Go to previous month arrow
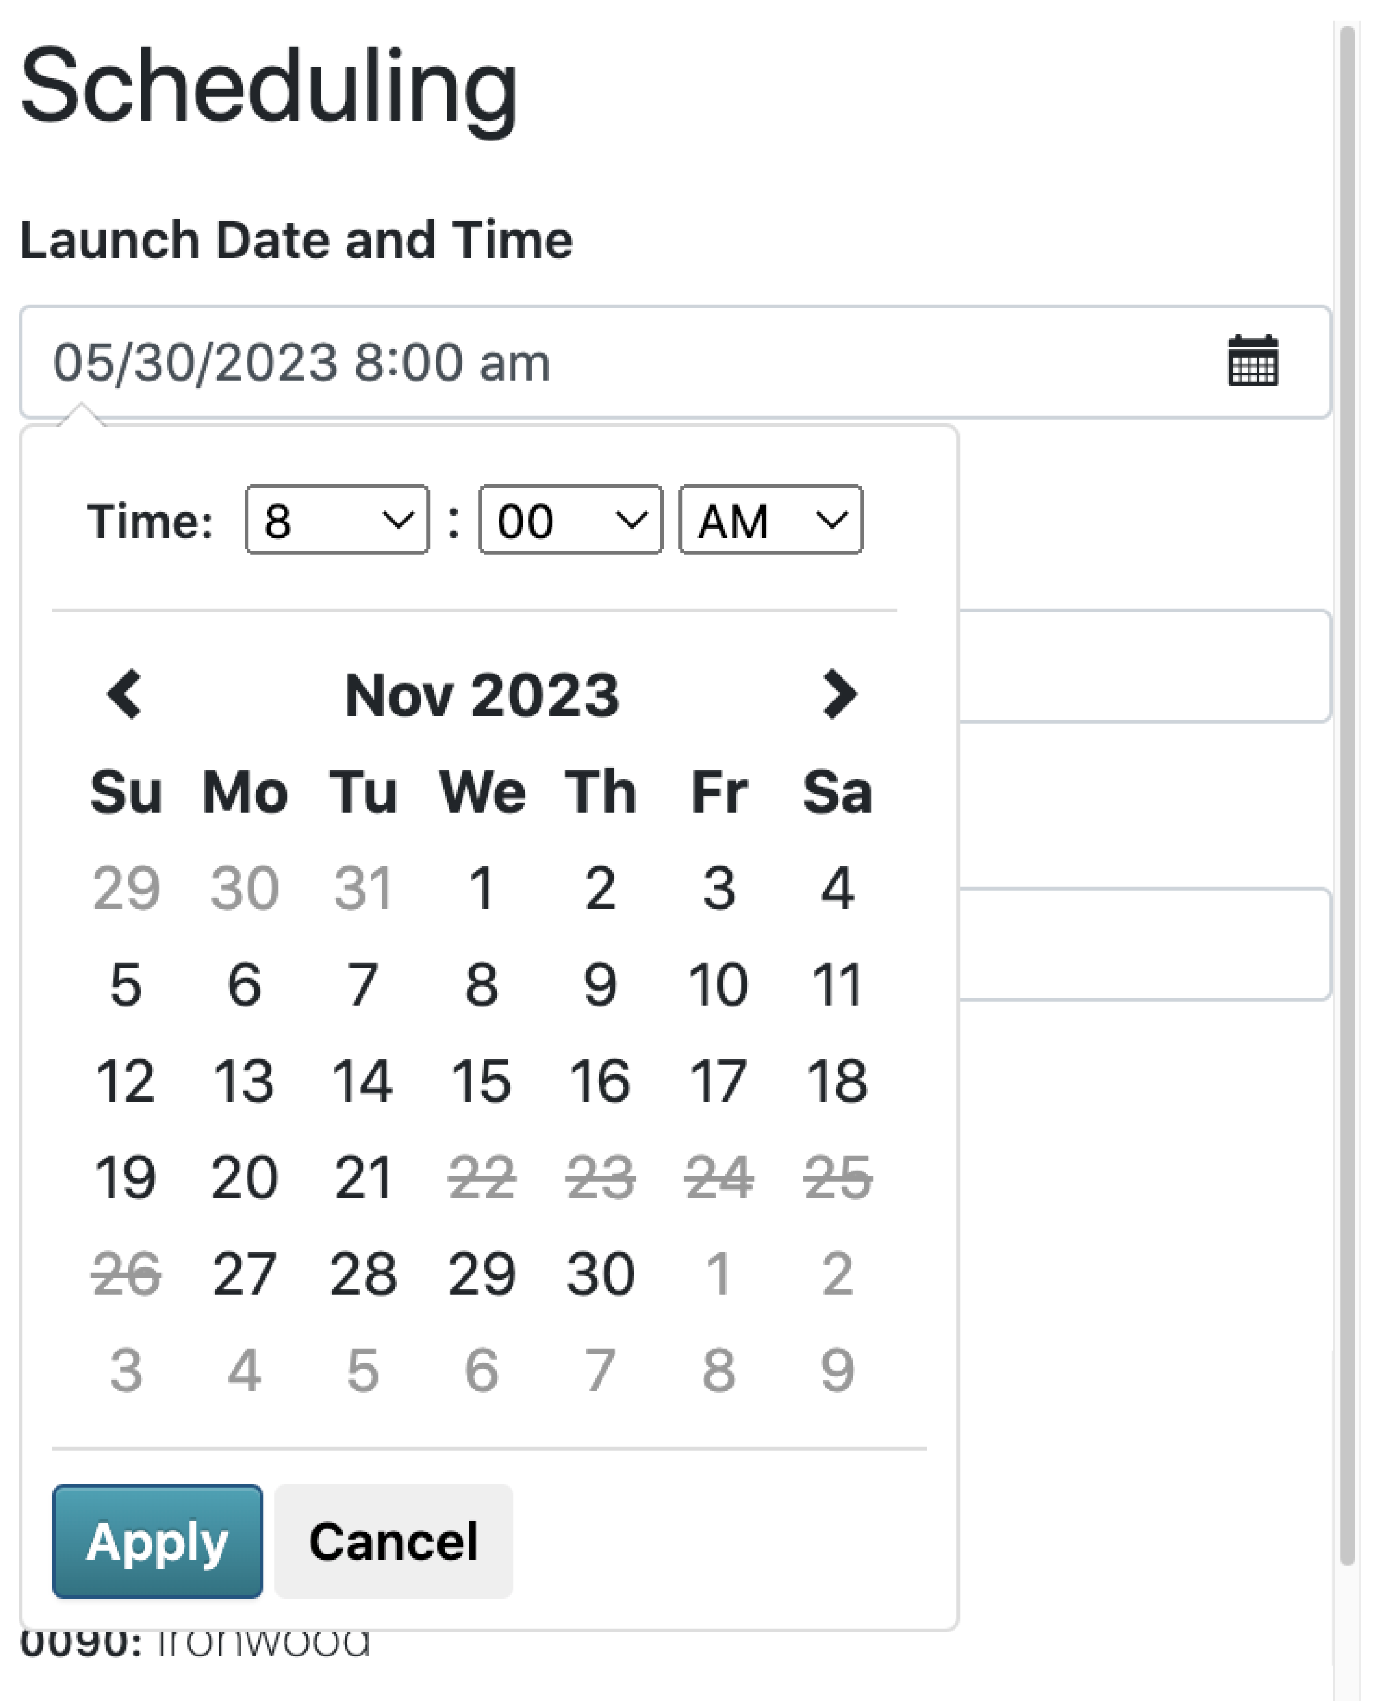Screen dimensions: 1387x1701 point(125,694)
